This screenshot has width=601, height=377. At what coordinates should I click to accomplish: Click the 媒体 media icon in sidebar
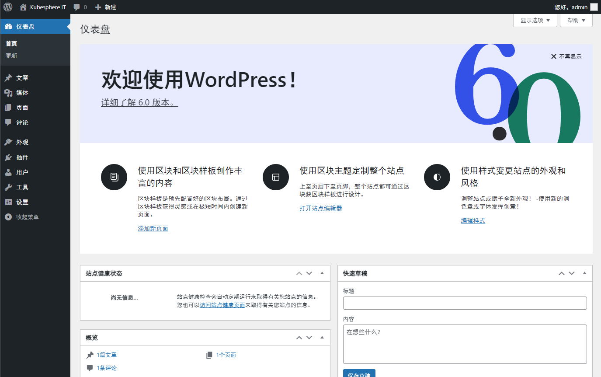click(x=8, y=93)
